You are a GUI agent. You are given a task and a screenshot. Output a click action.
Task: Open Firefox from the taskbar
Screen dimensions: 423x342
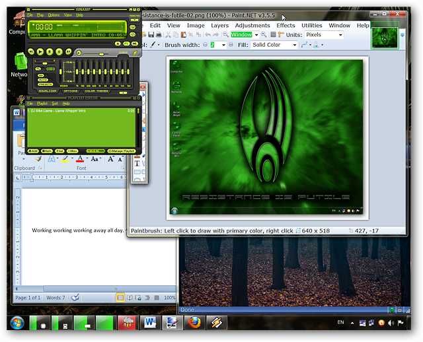(194, 323)
